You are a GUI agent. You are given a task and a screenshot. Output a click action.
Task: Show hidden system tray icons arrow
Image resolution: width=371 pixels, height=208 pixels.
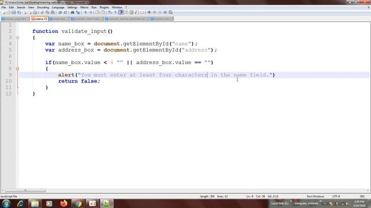click(325, 203)
